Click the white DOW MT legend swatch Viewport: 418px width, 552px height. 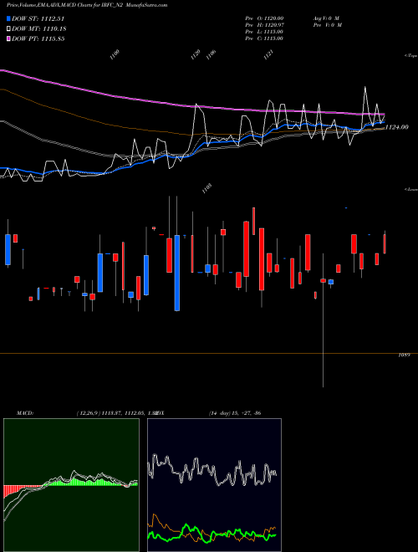click(x=8, y=29)
